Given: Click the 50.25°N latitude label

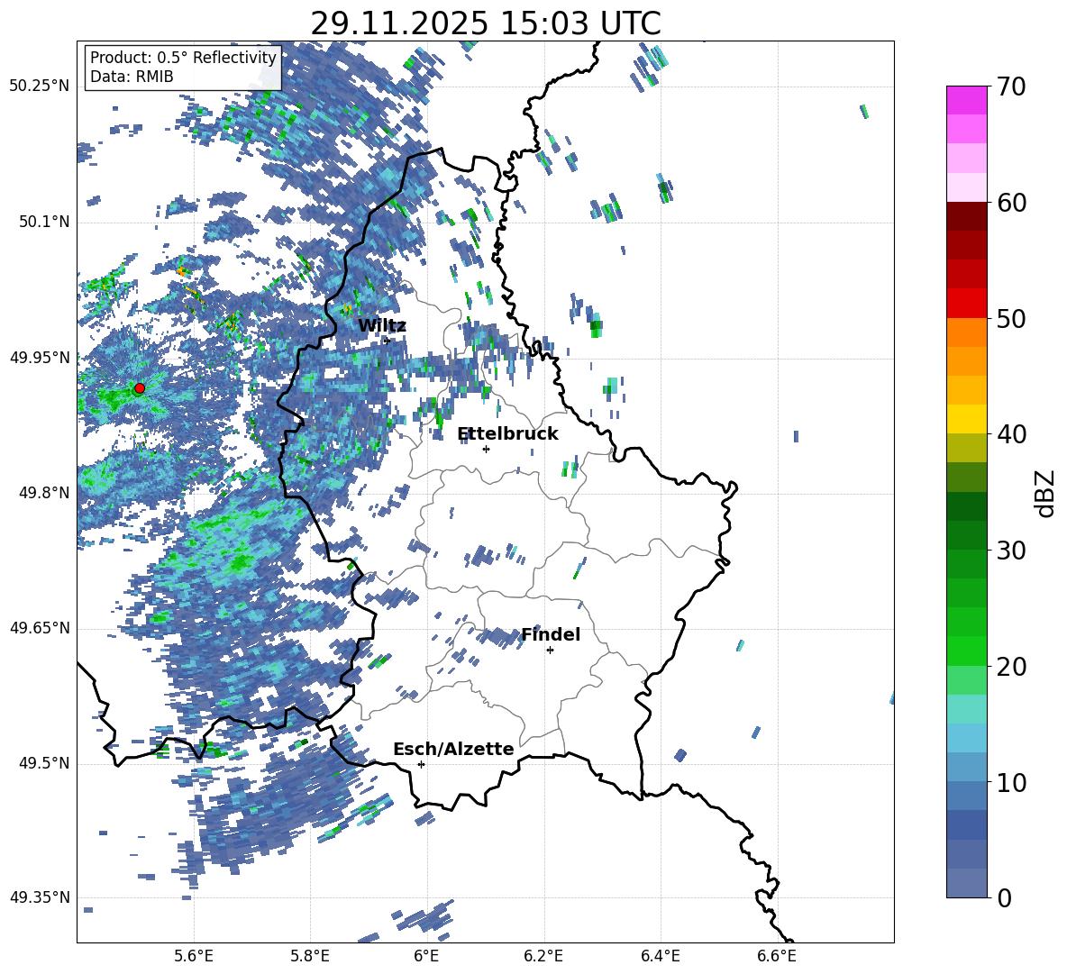Looking at the screenshot, I should pos(40,86).
